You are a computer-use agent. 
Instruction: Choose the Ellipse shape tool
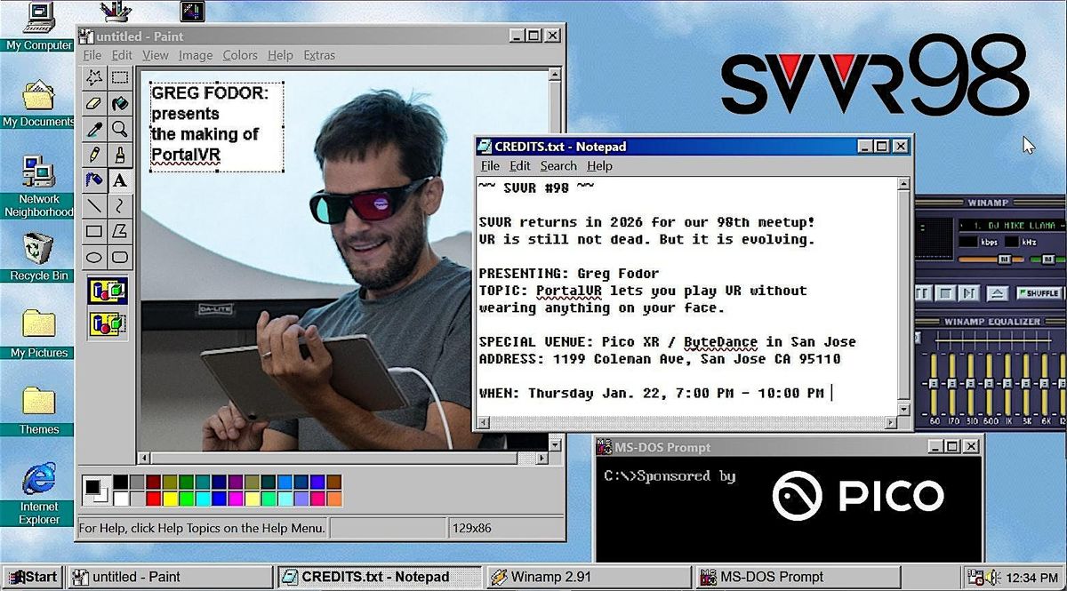93,258
